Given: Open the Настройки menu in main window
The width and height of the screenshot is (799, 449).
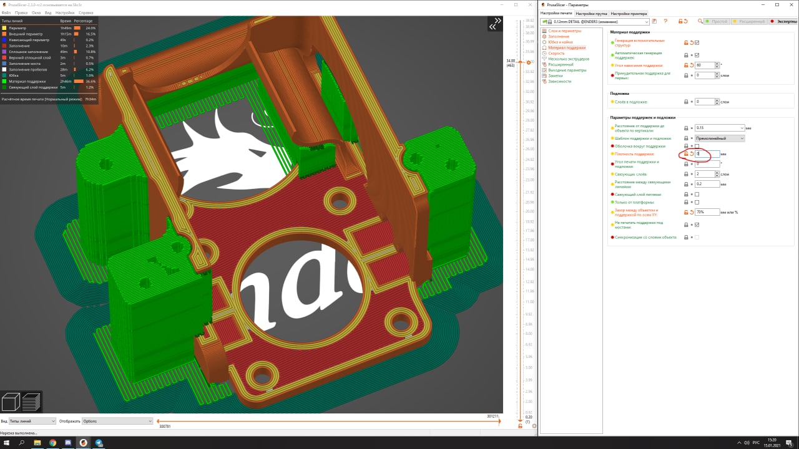Looking at the screenshot, I should [65, 12].
